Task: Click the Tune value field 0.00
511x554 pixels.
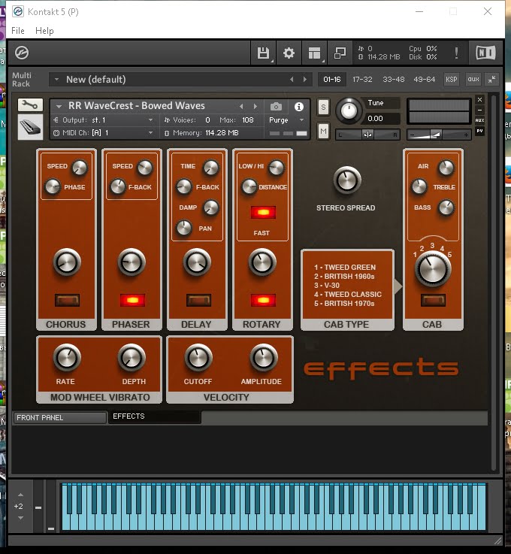Action: coord(382,119)
